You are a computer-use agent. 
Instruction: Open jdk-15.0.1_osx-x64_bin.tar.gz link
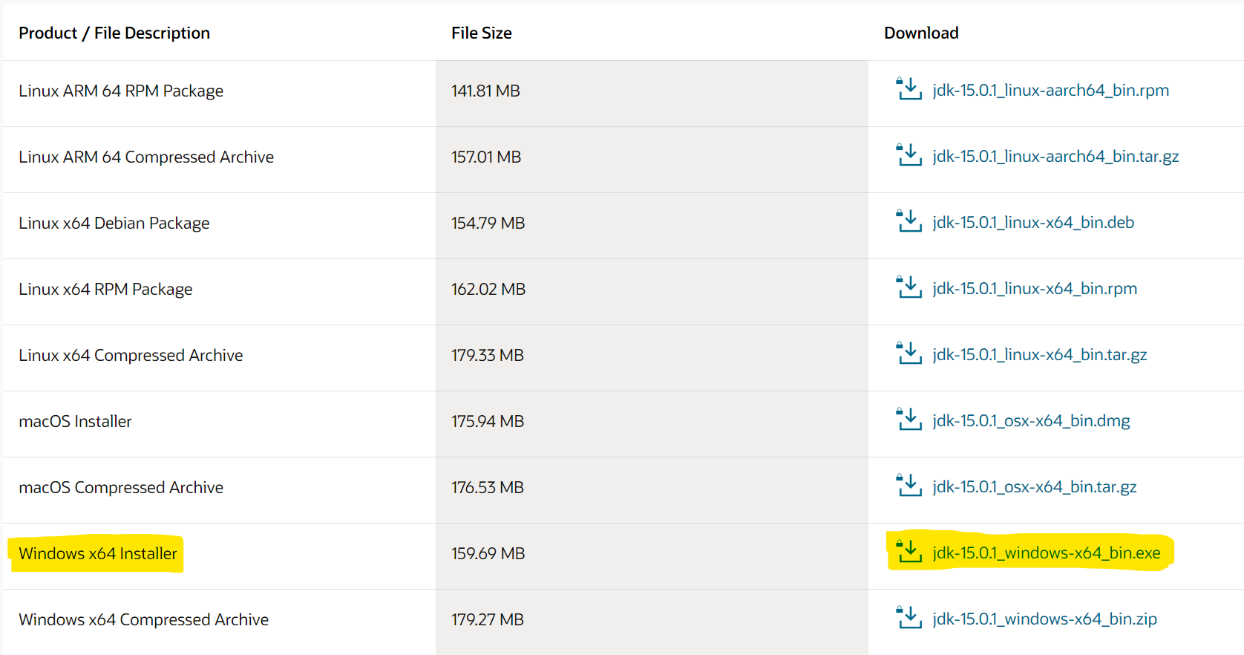point(1035,487)
